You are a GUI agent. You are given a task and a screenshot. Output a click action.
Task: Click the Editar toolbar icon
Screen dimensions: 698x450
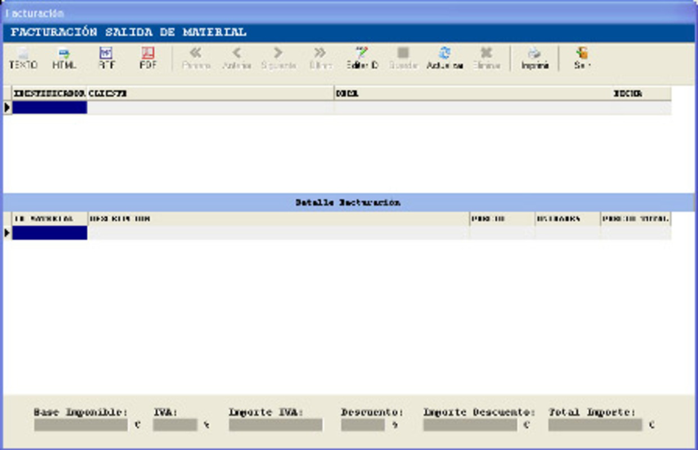pos(362,58)
